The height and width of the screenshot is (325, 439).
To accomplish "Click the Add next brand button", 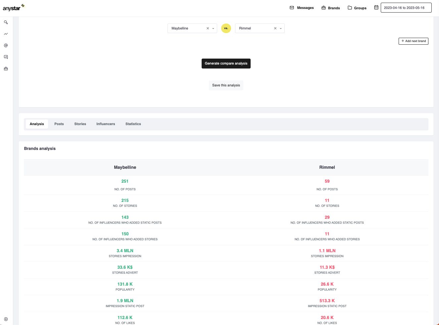I will pos(414,41).
